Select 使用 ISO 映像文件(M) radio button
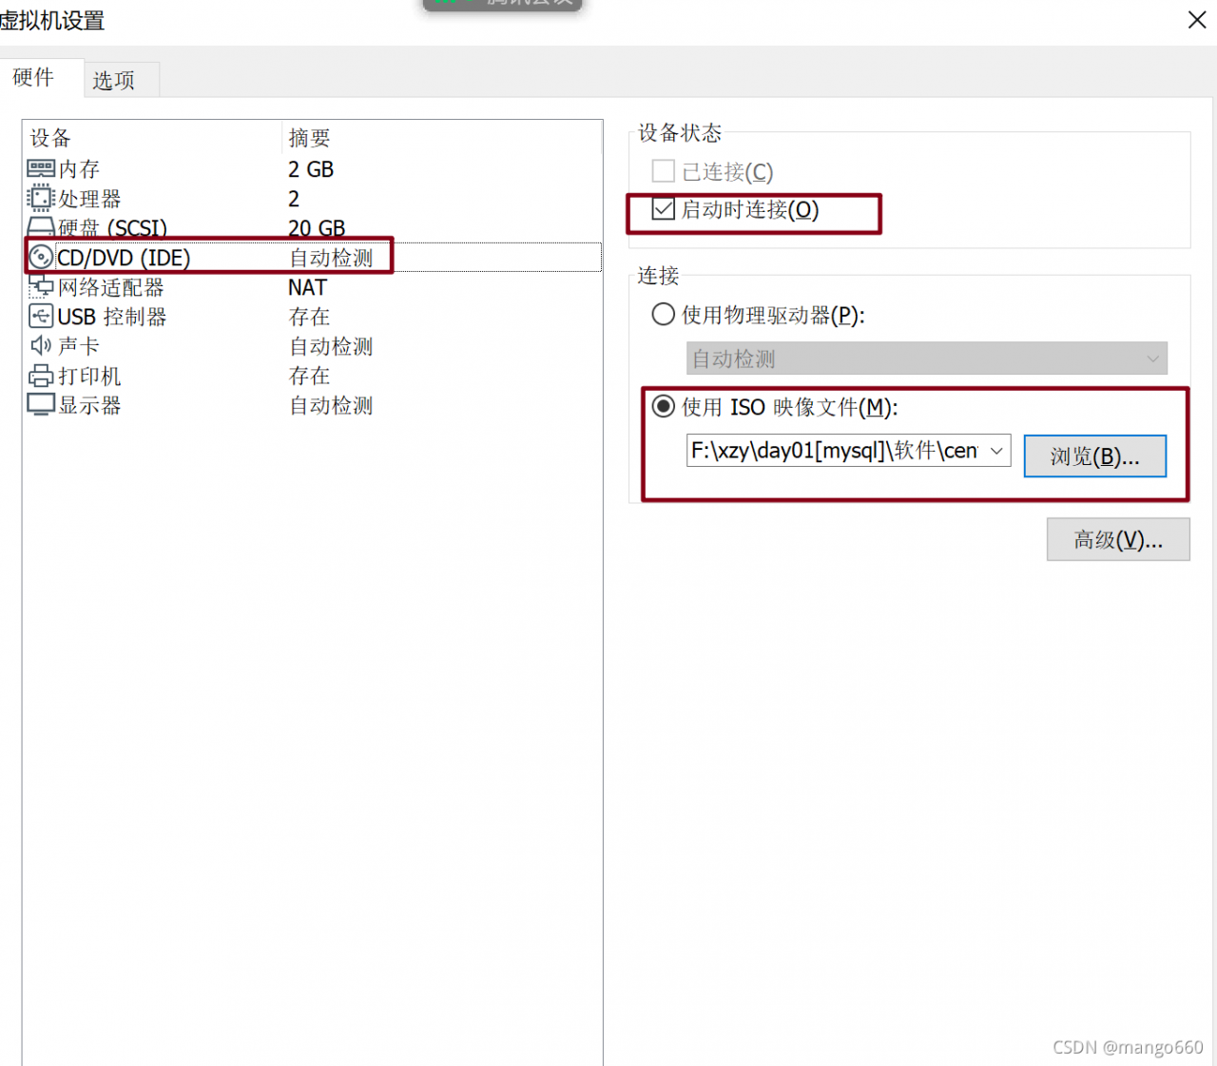The width and height of the screenshot is (1217, 1066). (663, 407)
